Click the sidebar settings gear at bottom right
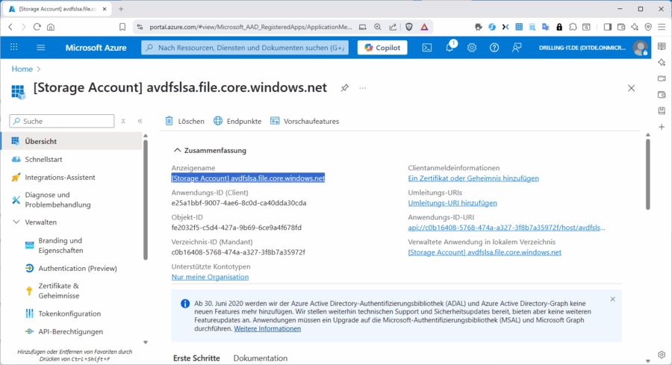 (662, 355)
